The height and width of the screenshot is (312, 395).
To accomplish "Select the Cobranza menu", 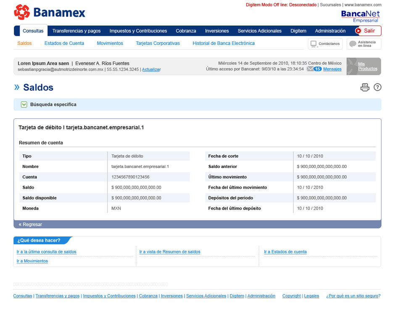I will pos(186,31).
